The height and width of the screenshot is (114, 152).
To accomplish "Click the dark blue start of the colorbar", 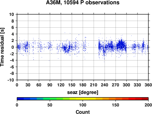I will (x=20, y=99).
